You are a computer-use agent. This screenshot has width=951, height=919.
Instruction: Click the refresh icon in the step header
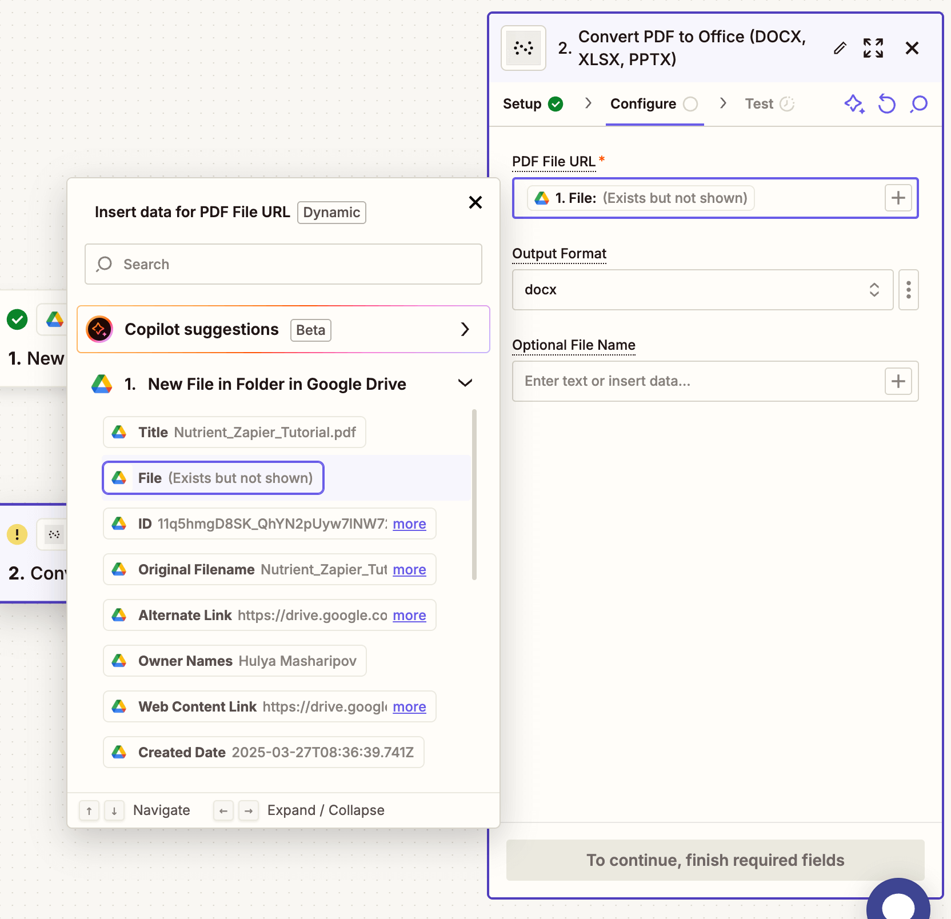(886, 104)
